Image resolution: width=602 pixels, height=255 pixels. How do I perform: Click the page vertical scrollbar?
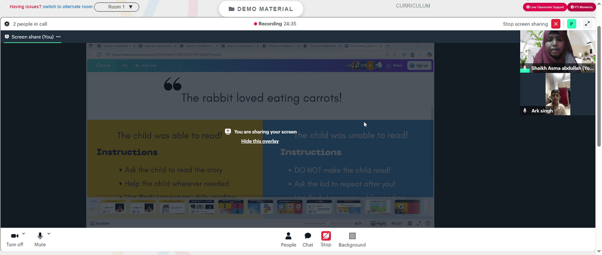point(600,86)
